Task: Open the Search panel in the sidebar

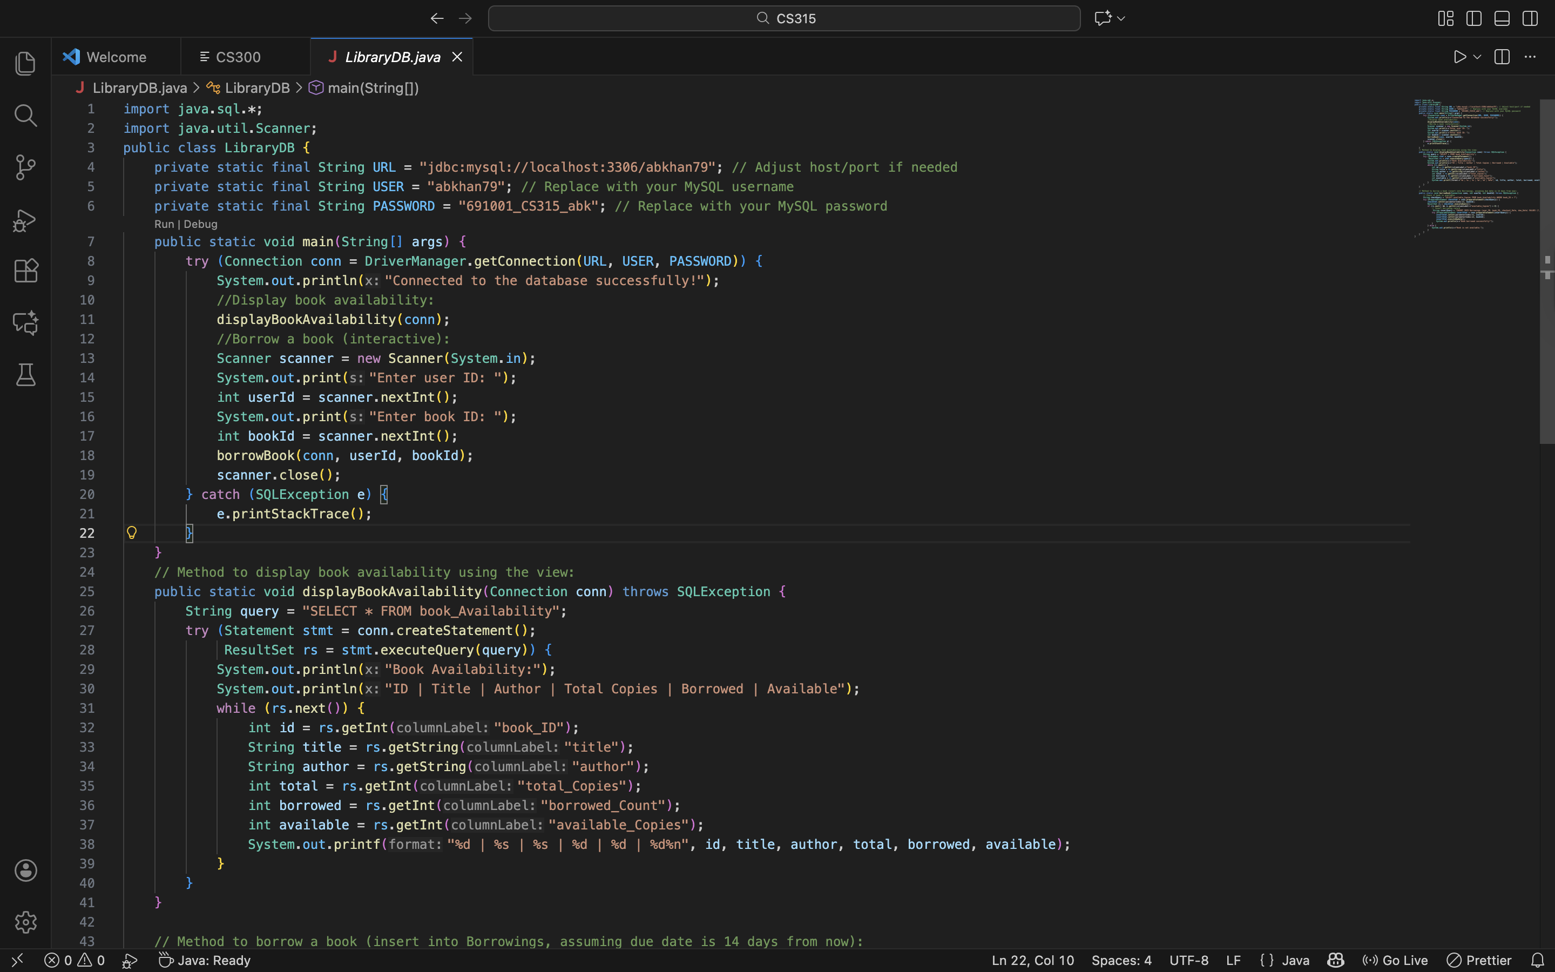Action: point(26,116)
